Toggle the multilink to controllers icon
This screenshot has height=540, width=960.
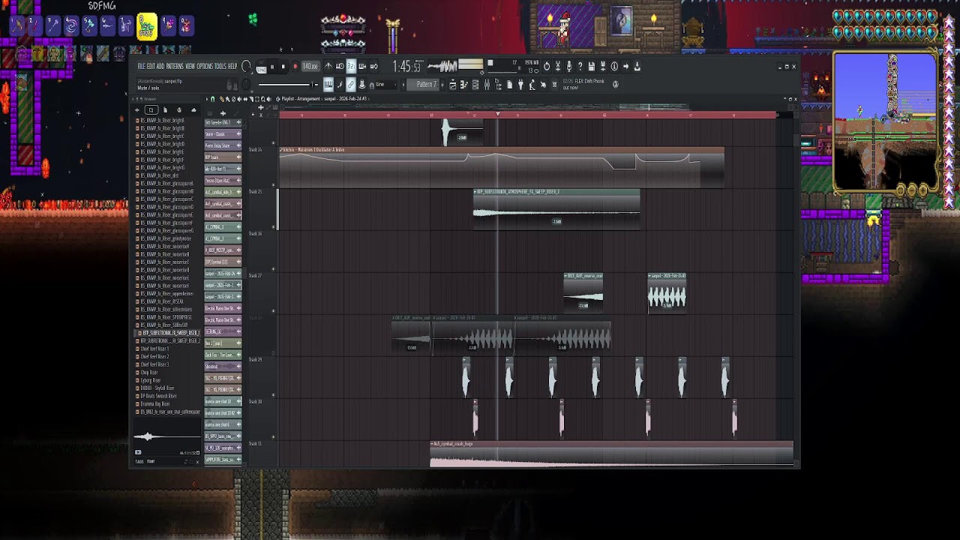coord(351,84)
